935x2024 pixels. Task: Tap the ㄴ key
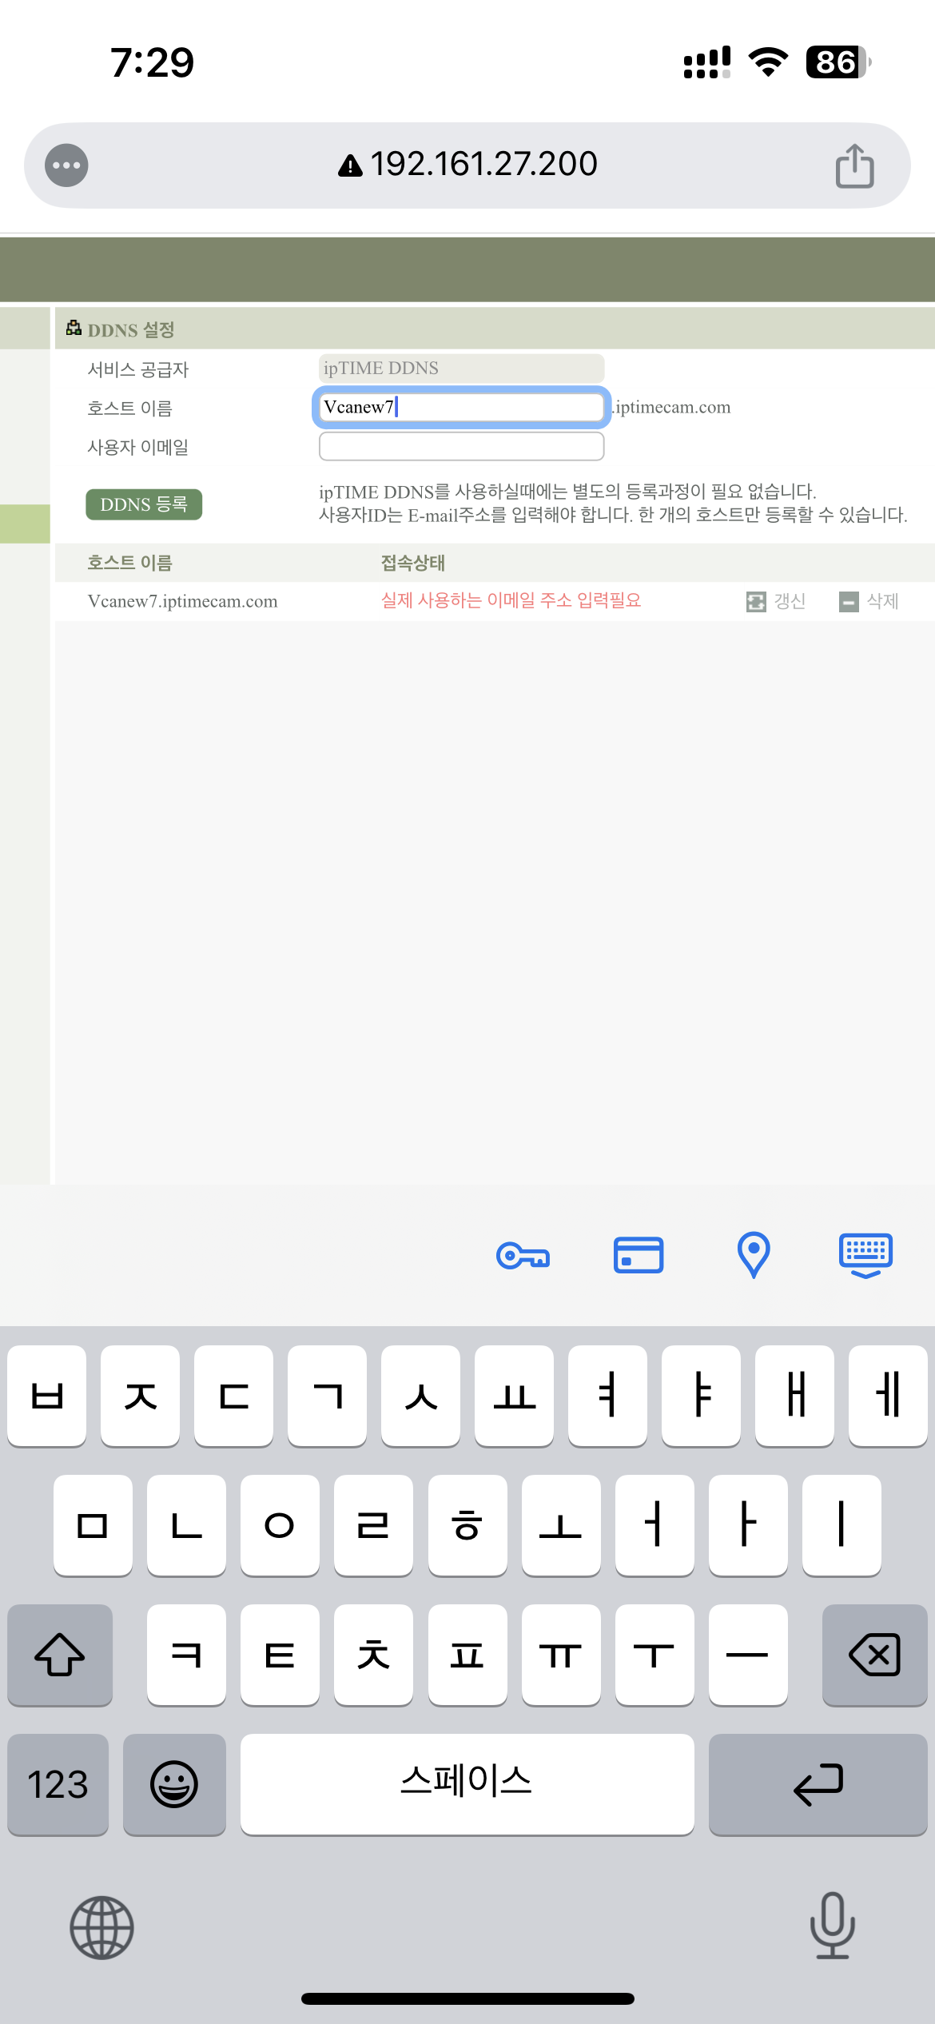pyautogui.click(x=186, y=1525)
